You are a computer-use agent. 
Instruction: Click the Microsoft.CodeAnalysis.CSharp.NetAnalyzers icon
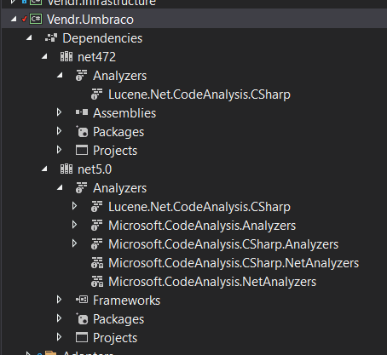[97, 263]
